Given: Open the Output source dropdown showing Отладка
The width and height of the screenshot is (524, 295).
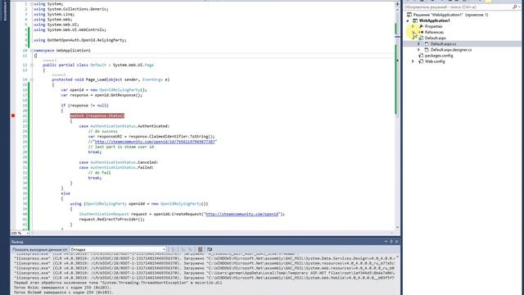Looking at the screenshot, I should tap(118, 249).
